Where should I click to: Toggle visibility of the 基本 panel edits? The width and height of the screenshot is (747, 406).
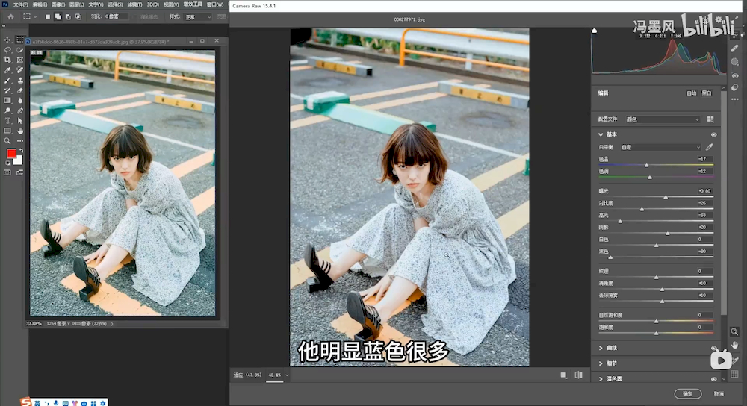click(713, 134)
